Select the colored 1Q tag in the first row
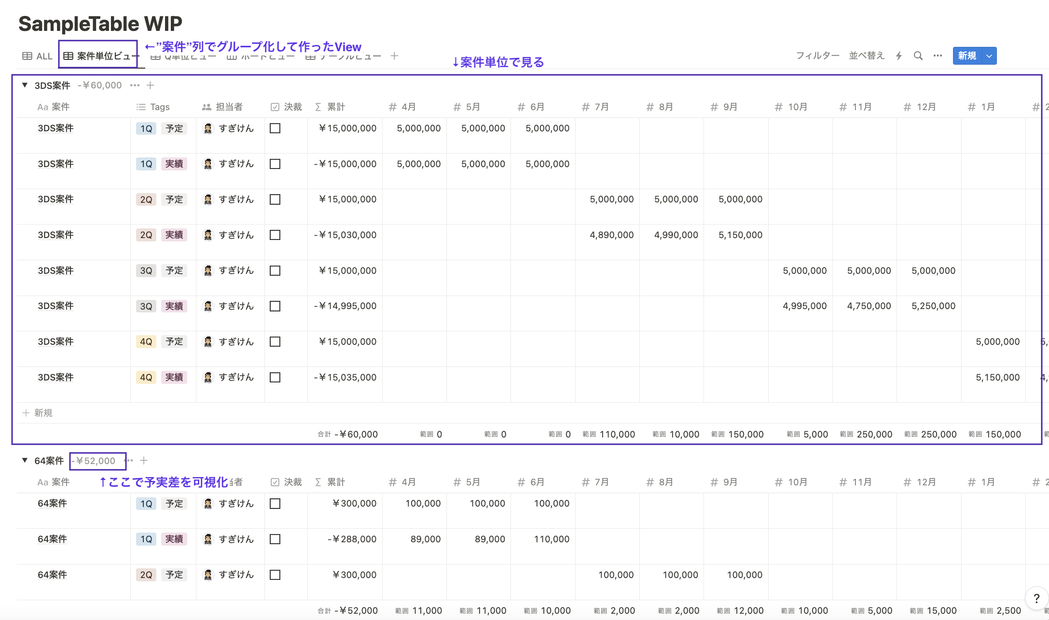The image size is (1049, 620). 146,128
